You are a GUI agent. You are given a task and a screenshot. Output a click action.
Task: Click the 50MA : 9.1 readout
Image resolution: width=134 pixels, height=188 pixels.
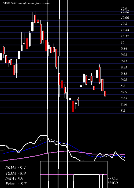pyautogui.click(x=16, y=168)
